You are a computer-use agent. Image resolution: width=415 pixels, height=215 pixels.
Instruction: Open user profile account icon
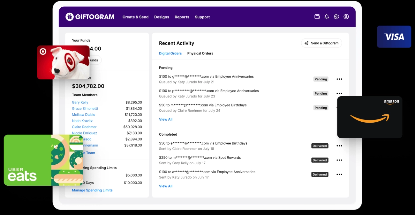tap(346, 17)
